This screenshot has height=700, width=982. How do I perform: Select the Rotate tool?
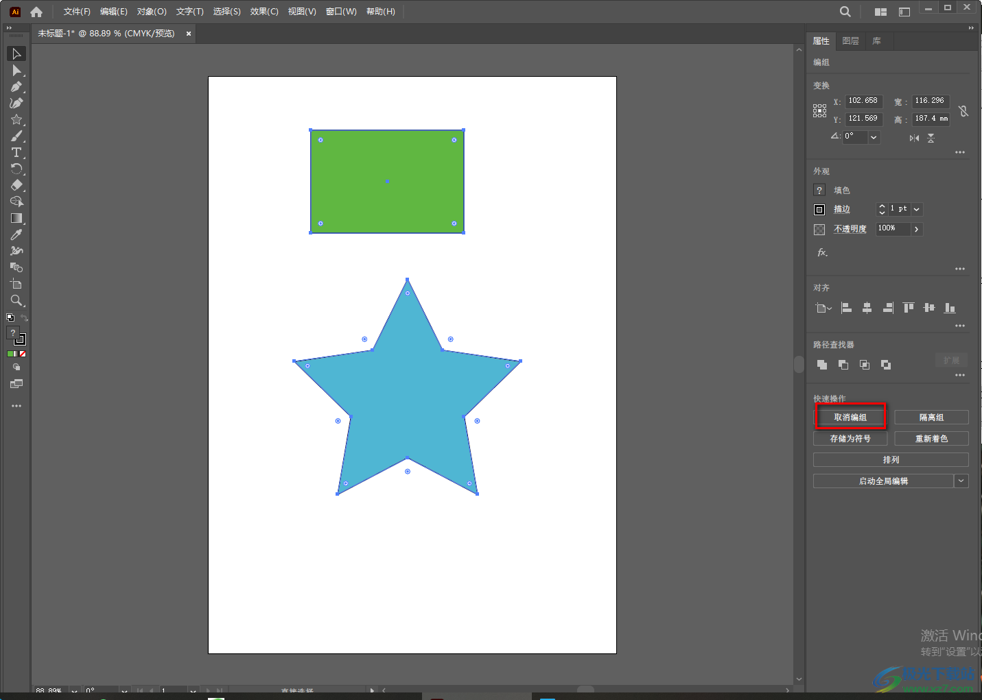click(16, 169)
